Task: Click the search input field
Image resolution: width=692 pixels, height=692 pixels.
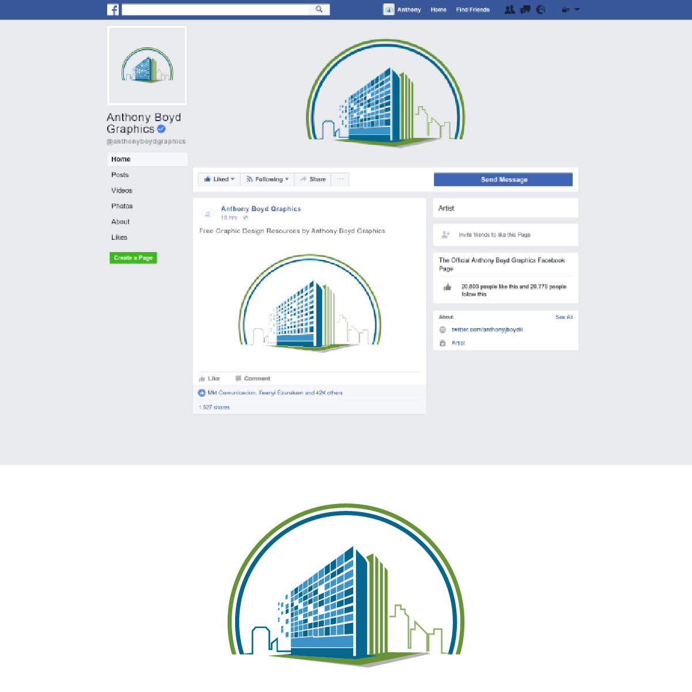Action: [x=215, y=9]
